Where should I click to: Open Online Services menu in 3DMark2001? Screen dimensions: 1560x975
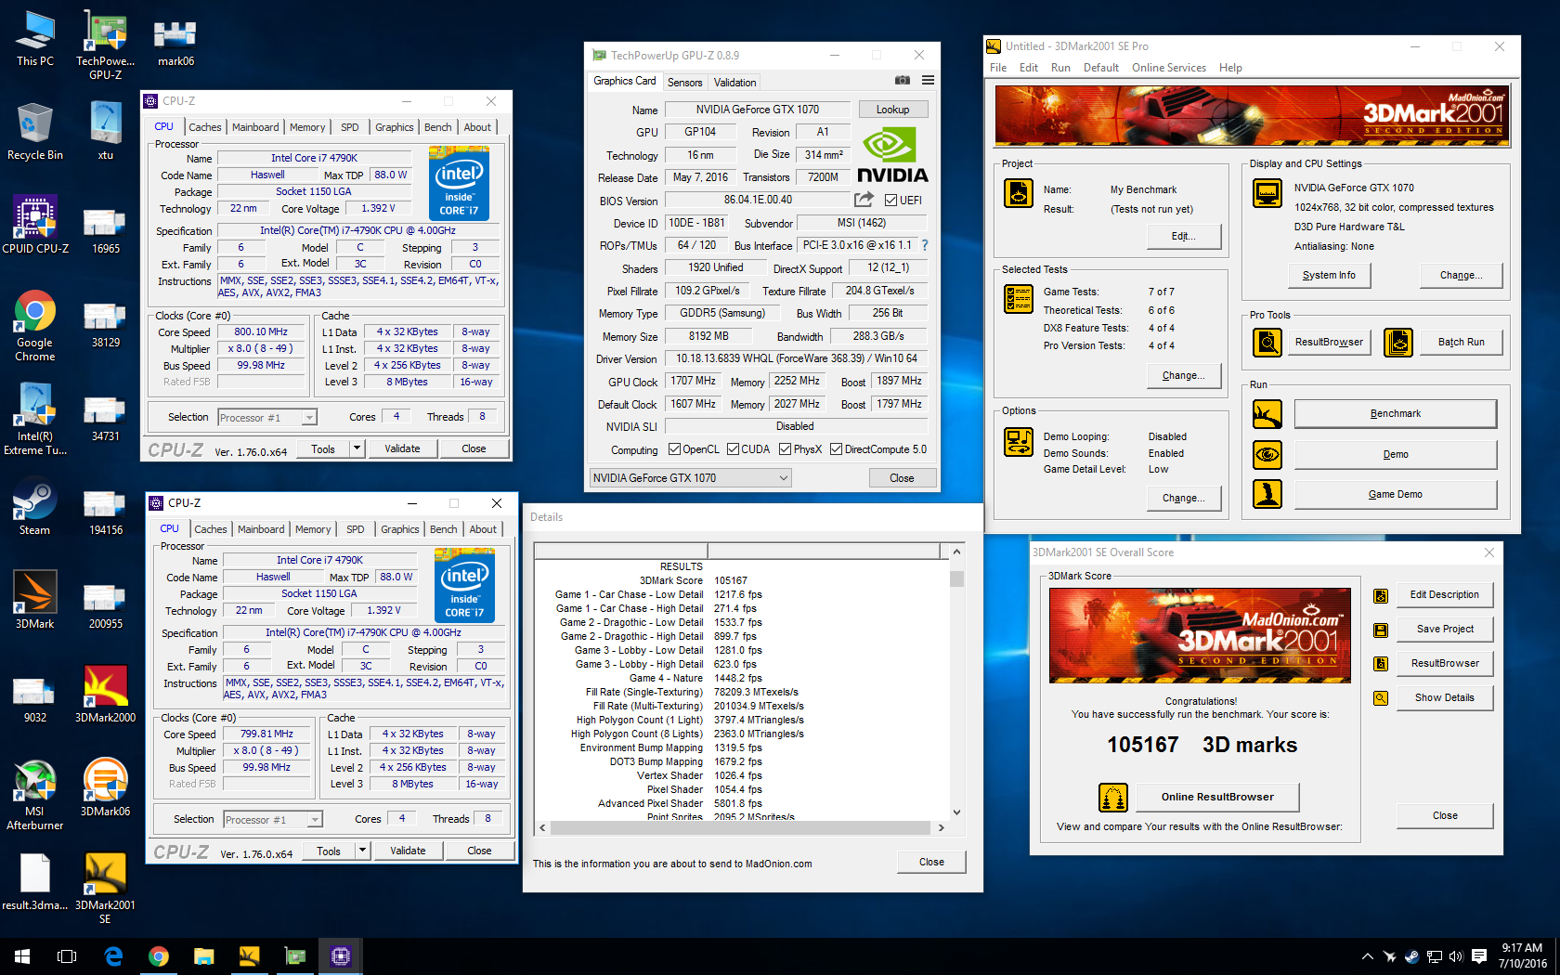(1168, 68)
